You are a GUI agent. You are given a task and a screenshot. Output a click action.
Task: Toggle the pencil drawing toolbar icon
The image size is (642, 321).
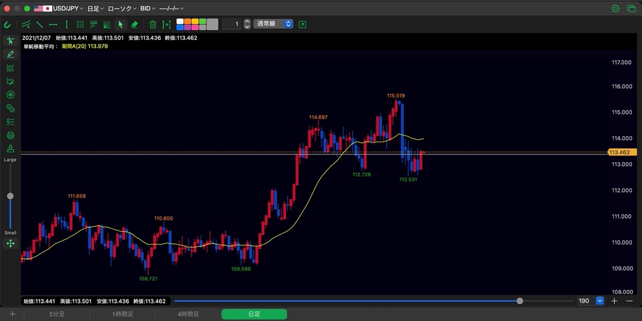10,54
